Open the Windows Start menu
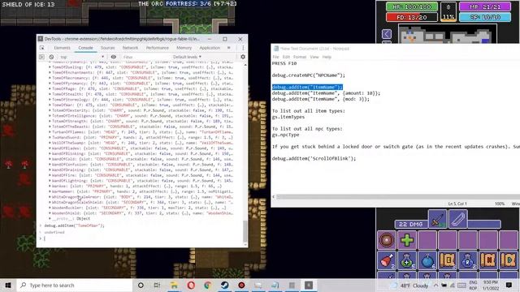 tap(8, 285)
